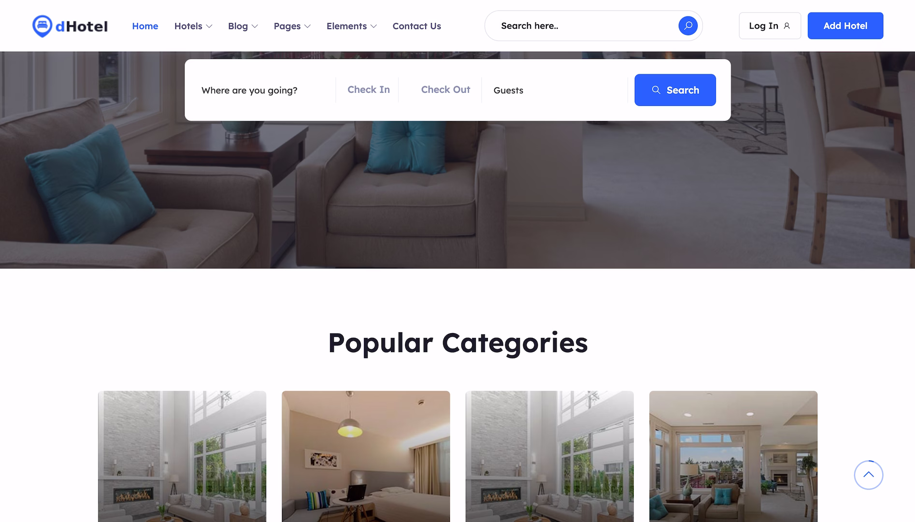Click the round blue header search icon
The width and height of the screenshot is (915, 522).
pos(688,26)
